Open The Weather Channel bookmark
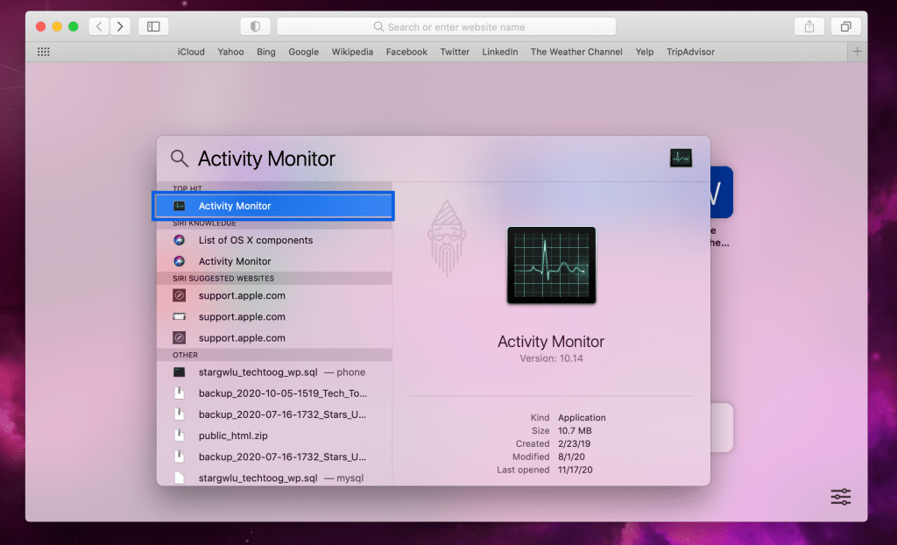This screenshot has height=545, width=897. pyautogui.click(x=576, y=52)
